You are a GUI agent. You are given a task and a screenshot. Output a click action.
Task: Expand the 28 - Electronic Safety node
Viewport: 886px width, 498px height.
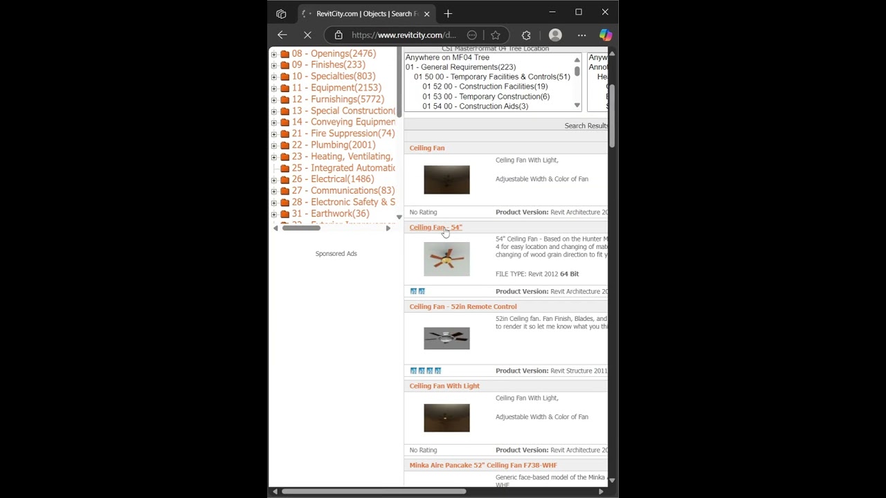(274, 203)
